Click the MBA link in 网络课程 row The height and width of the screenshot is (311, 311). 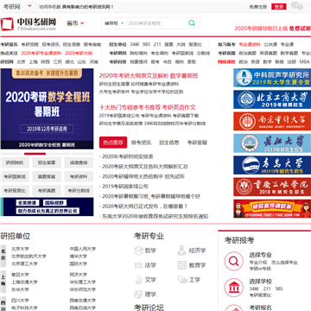(304, 61)
